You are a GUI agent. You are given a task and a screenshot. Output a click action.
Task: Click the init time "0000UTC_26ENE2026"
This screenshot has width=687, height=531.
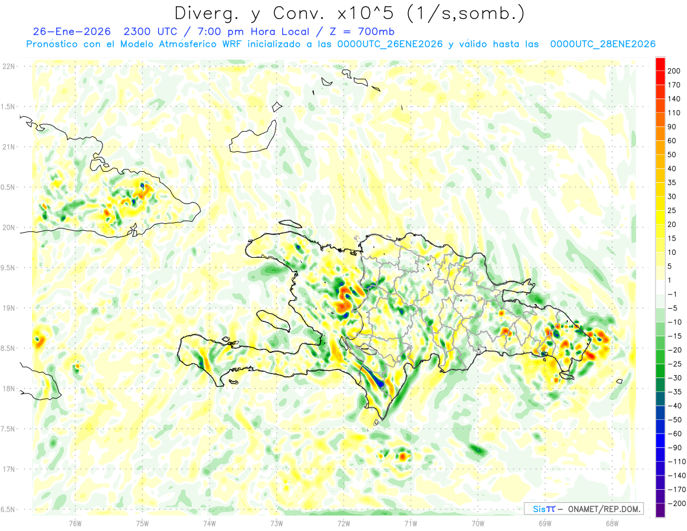[x=390, y=44]
